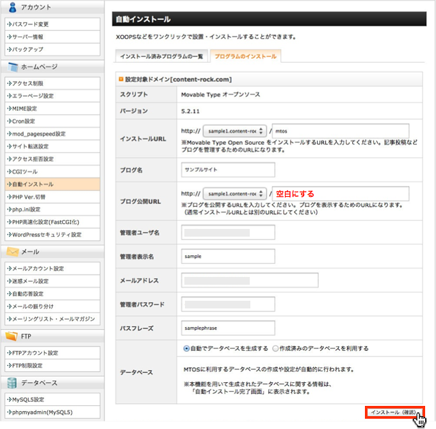
Task: Click the Movable Type オープンソース script text
Action: (x=220, y=95)
